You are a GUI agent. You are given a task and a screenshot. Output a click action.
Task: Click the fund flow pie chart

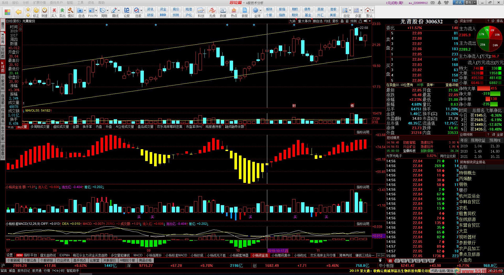click(x=489, y=39)
